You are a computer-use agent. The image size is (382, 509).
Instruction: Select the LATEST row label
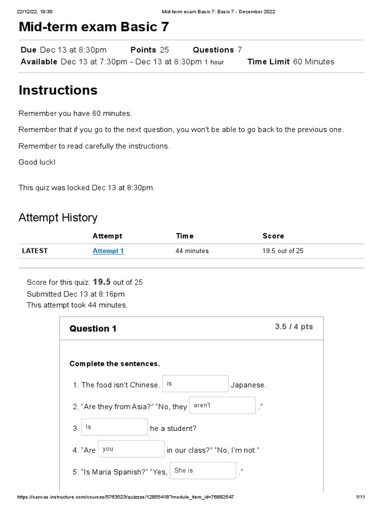point(35,251)
